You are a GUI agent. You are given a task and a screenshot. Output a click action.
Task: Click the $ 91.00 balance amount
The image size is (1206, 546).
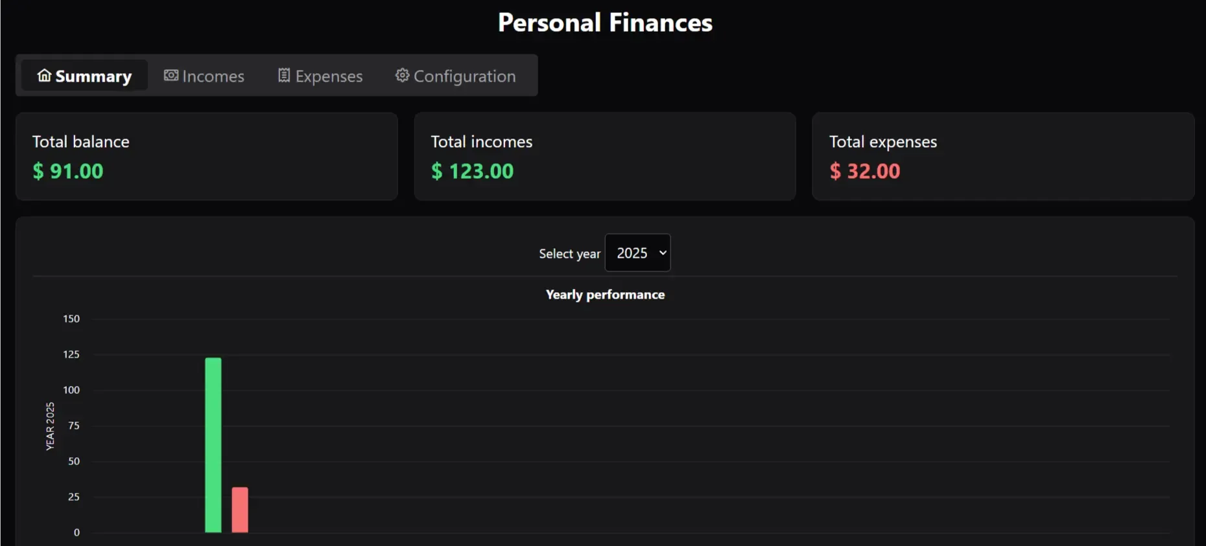tap(68, 171)
